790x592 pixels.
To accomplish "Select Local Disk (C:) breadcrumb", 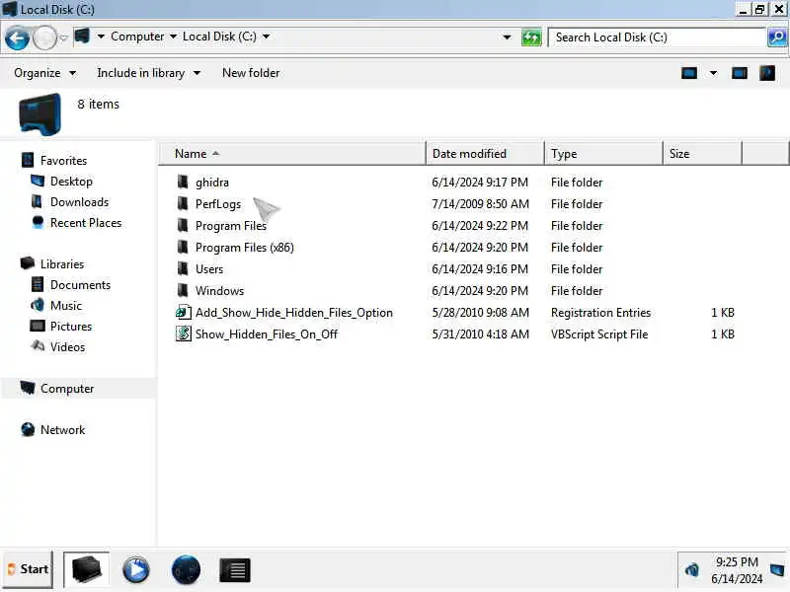I will (219, 37).
